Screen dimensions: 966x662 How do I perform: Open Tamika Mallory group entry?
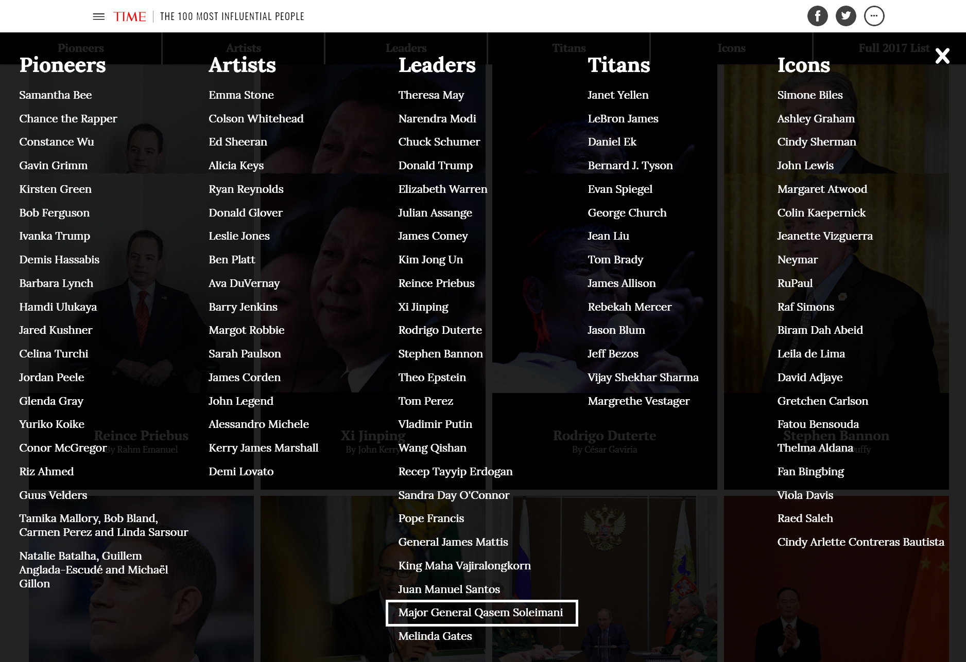tap(104, 525)
